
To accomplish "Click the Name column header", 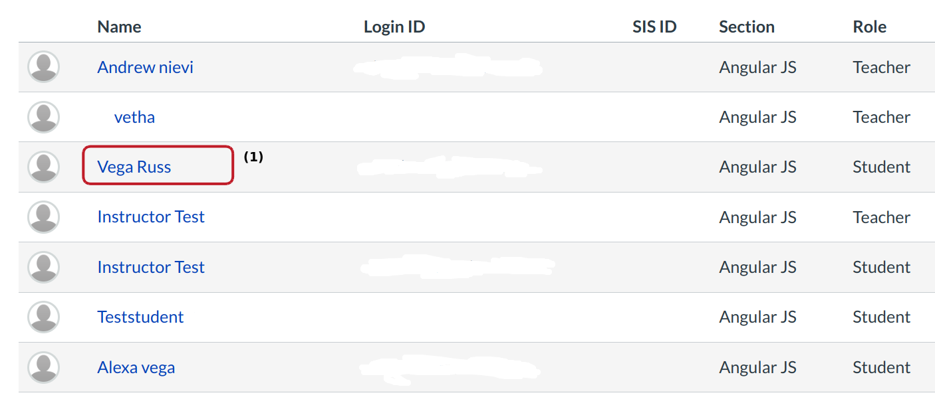I will tap(119, 27).
